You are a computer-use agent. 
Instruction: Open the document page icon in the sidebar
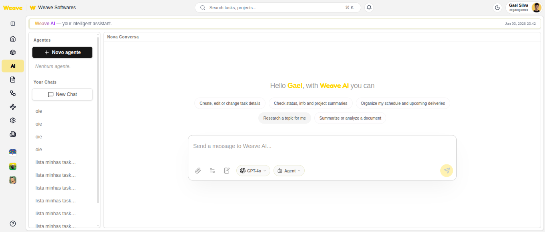tap(13, 80)
